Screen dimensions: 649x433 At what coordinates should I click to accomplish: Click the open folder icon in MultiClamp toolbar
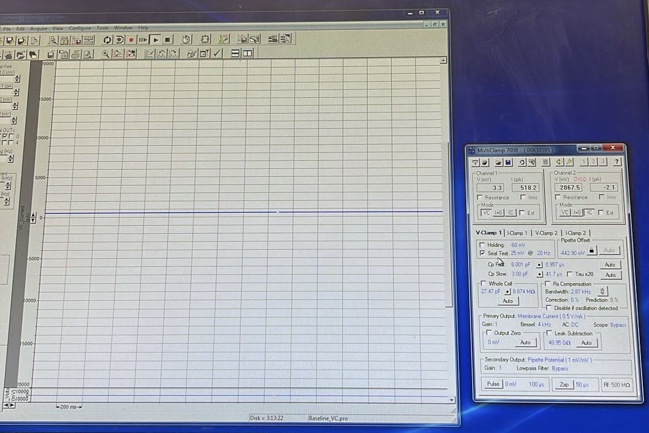(499, 162)
